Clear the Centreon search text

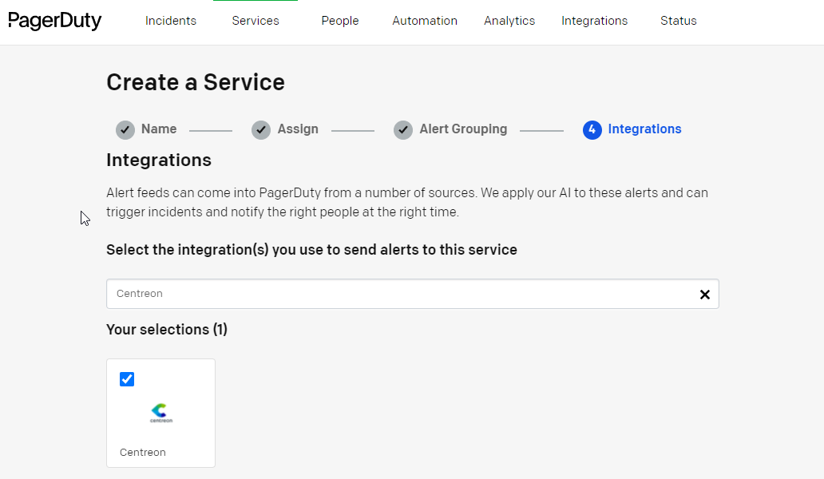coord(705,294)
